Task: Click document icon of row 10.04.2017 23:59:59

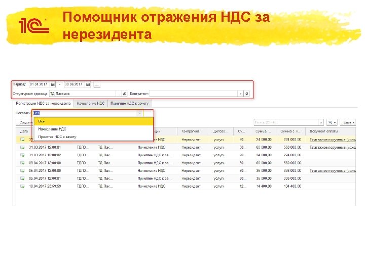Action: coord(22,186)
